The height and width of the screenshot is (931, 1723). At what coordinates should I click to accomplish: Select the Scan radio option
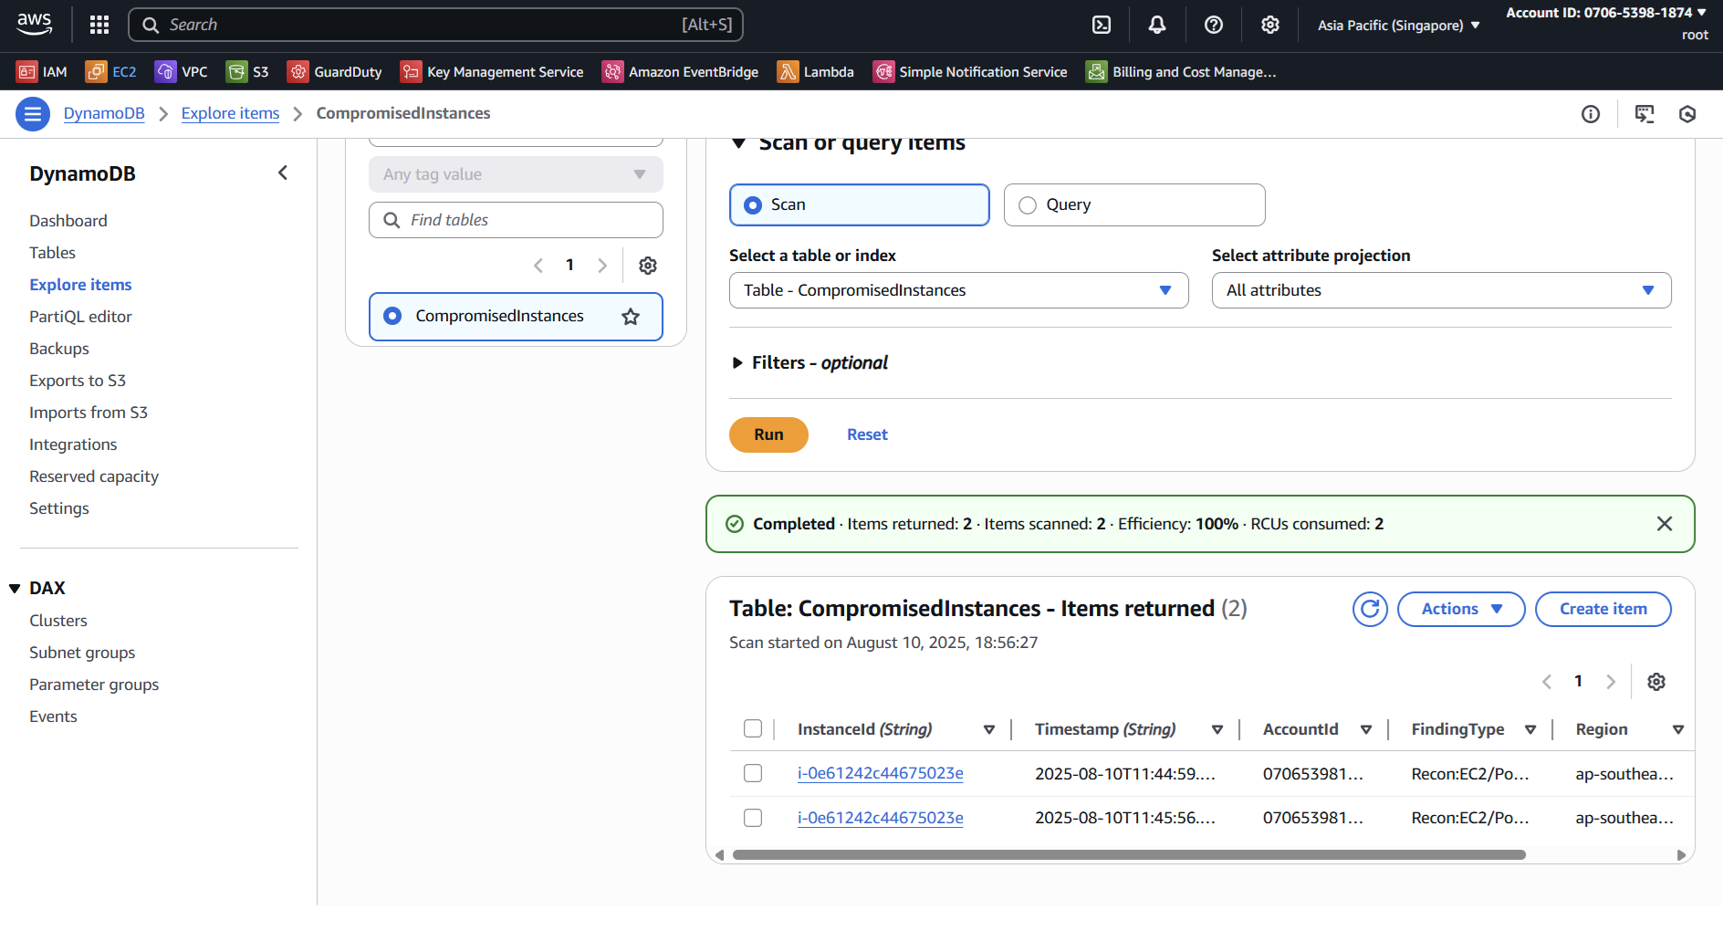click(860, 204)
